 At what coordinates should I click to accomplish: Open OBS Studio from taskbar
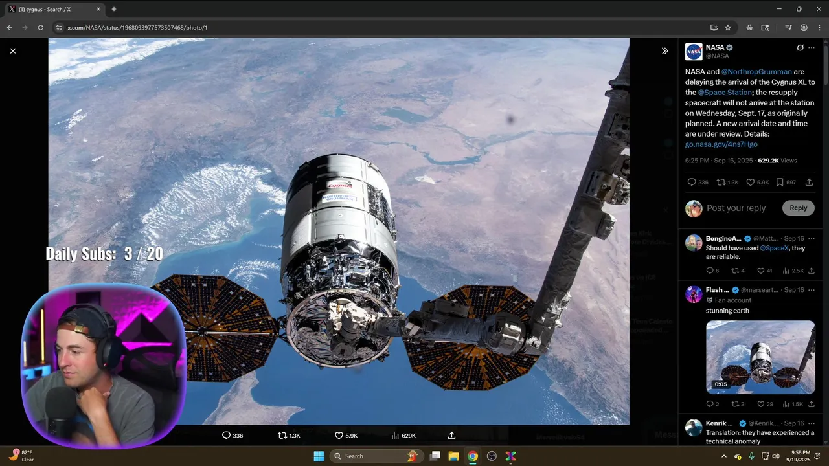pyautogui.click(x=492, y=456)
